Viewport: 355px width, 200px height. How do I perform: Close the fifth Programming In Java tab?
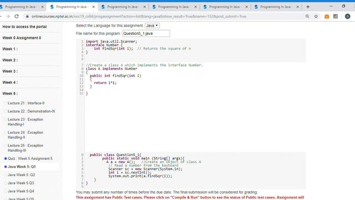pos(246,7)
